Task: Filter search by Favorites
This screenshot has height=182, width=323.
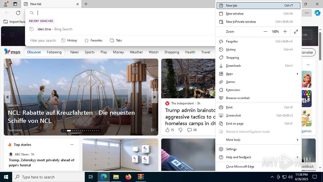Action: 93,40
